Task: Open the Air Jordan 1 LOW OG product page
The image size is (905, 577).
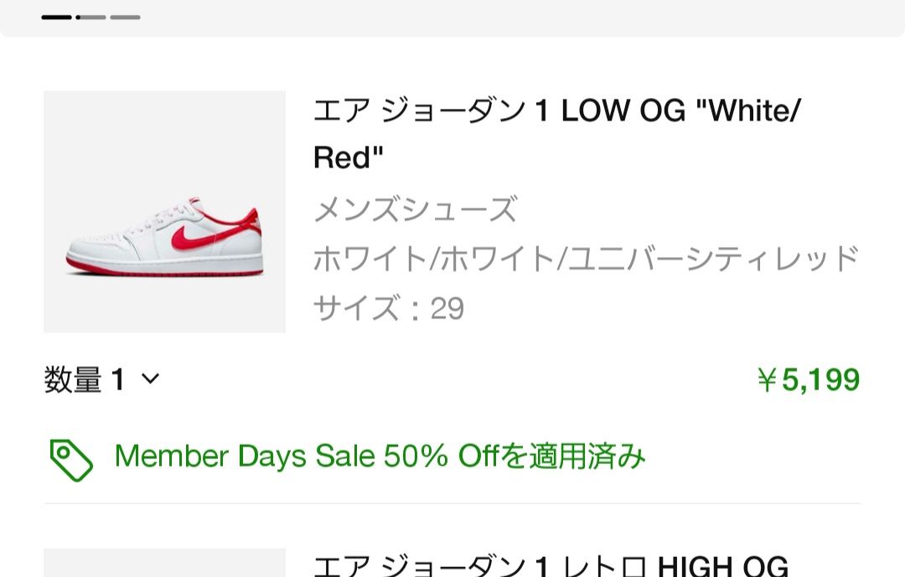Action: tap(557, 111)
